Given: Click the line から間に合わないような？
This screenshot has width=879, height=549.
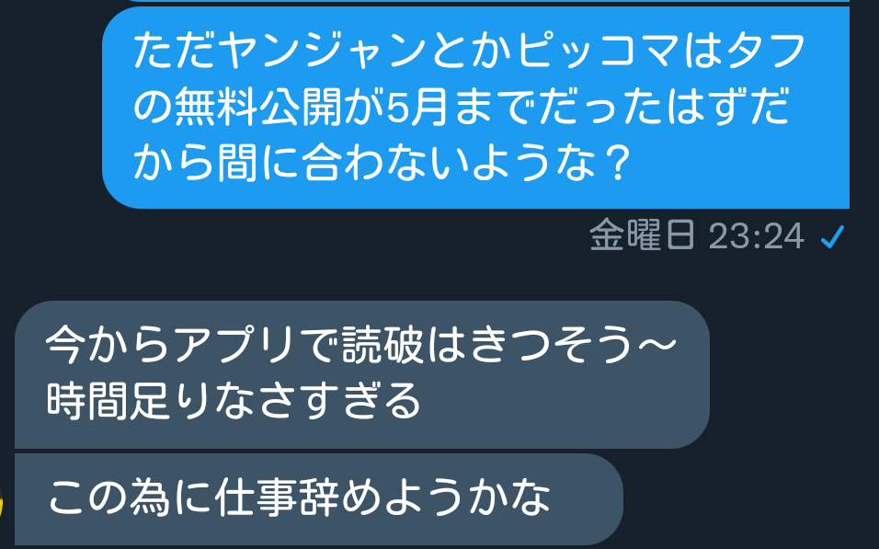Looking at the screenshot, I should tap(382, 163).
